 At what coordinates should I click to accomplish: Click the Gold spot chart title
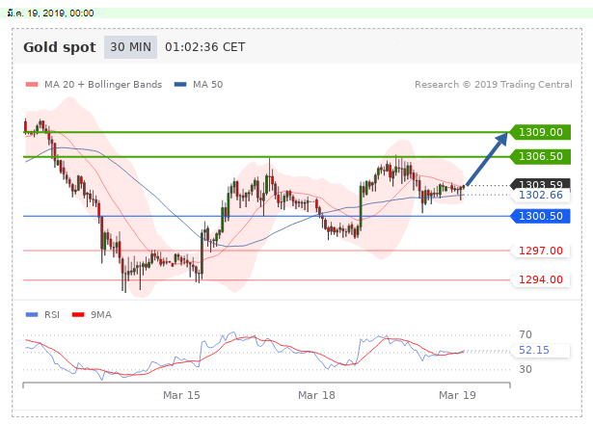pos(60,47)
